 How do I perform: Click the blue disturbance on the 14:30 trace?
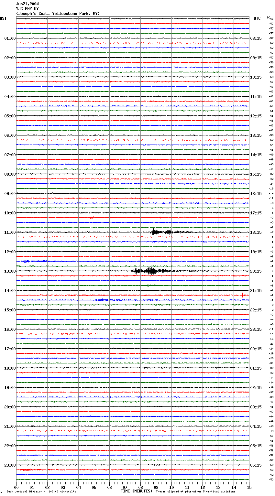107,300
